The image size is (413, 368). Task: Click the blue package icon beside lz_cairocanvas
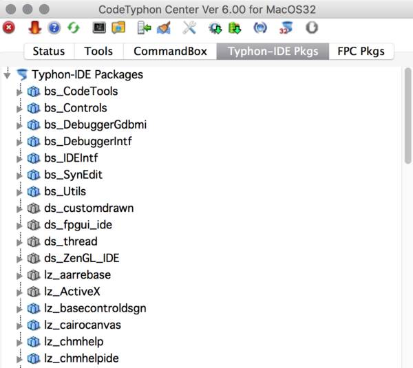[x=34, y=325]
